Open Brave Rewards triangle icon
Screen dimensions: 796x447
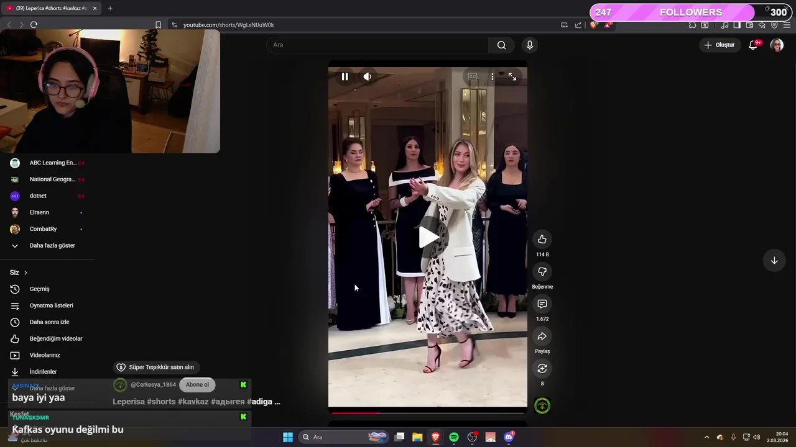pyautogui.click(x=607, y=25)
